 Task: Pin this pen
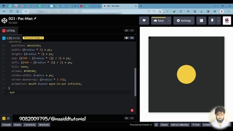click(212, 21)
